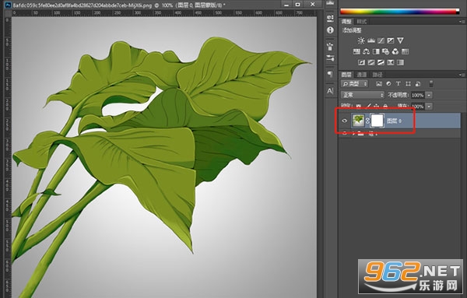467x298 pixels.
Task: Open the blend mode dropdown
Action: click(363, 95)
